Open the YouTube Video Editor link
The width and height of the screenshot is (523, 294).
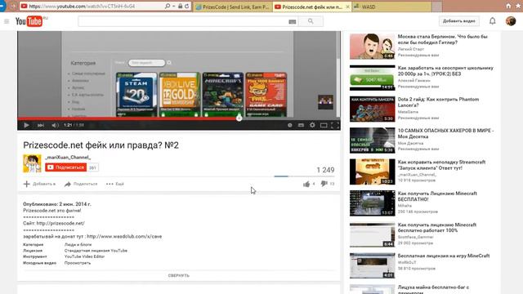[x=84, y=256]
